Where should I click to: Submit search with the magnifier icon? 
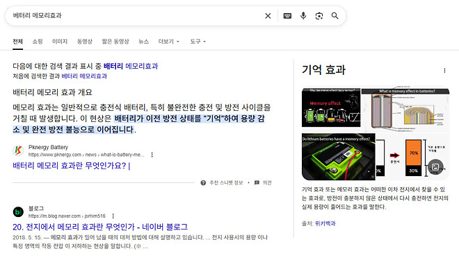pos(335,16)
